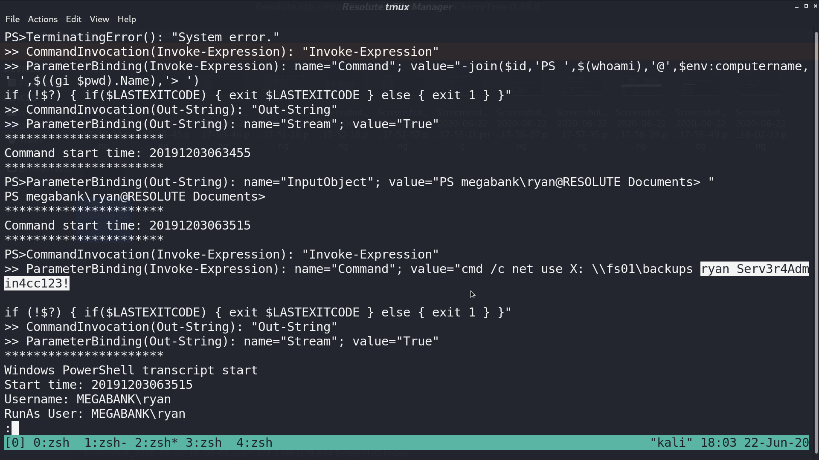Click the tmux title in the title bar
The width and height of the screenshot is (819, 460).
point(397,7)
